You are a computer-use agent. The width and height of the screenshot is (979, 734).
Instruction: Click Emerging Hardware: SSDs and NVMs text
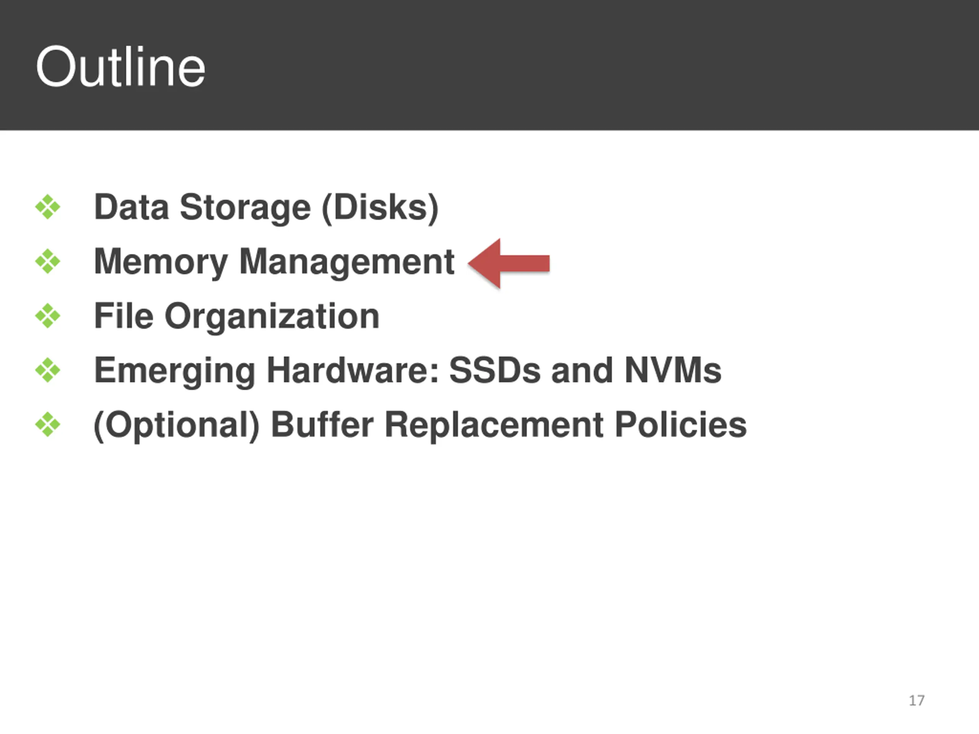(408, 371)
